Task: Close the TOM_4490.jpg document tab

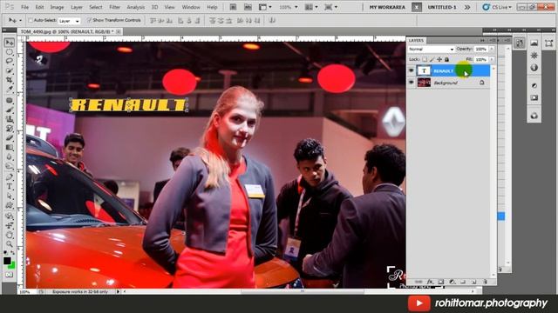Action: [x=119, y=31]
